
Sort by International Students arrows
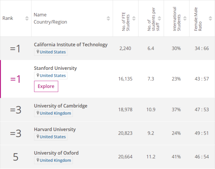tap(185, 18)
